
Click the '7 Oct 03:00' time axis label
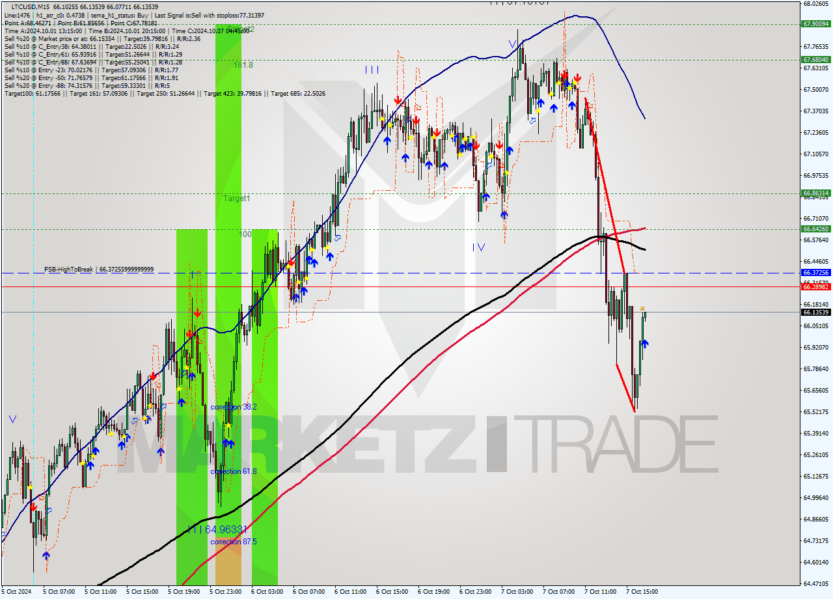tap(517, 592)
